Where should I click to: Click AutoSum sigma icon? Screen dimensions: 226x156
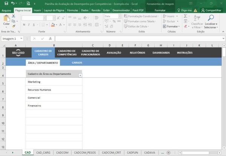[x=185, y=16]
